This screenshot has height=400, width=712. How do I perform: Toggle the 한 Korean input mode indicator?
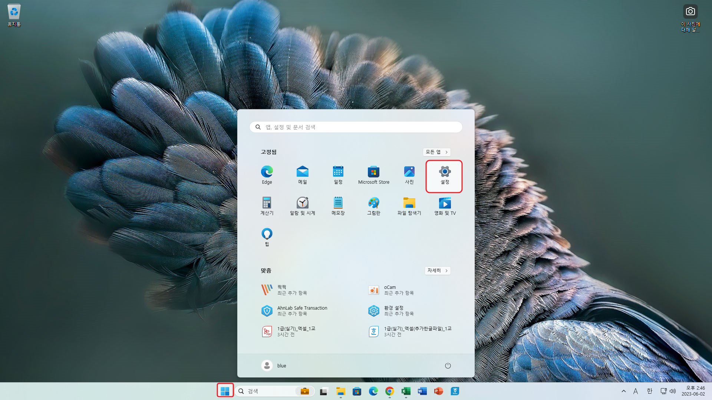(649, 391)
